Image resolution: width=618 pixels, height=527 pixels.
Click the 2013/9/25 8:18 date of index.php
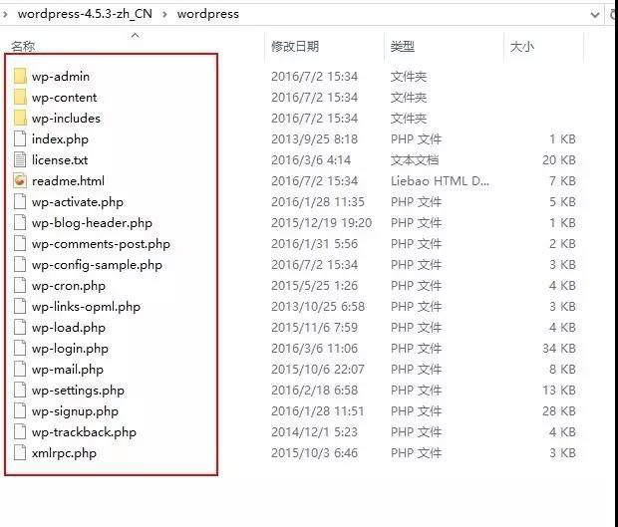pyautogui.click(x=314, y=139)
